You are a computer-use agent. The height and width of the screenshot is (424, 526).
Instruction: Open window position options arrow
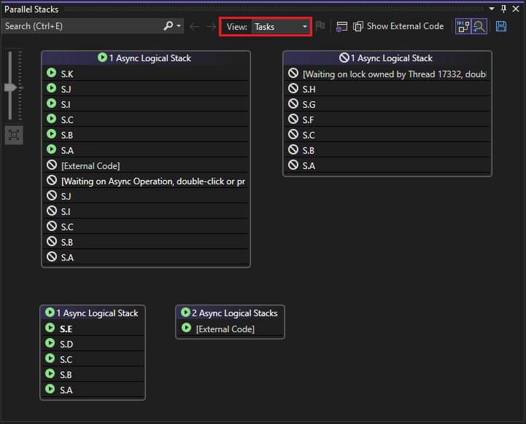coord(492,9)
